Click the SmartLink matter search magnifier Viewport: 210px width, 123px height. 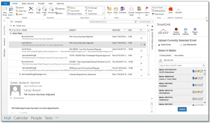[x=204, y=65]
